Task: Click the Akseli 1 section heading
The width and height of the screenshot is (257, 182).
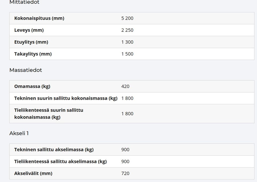Action: [19, 133]
